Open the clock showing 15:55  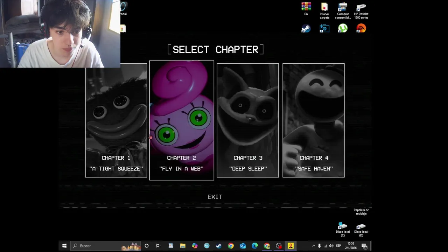coord(351,246)
